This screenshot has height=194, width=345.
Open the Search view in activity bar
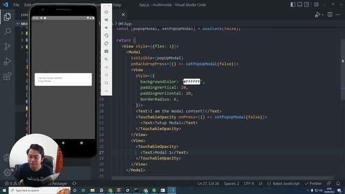click(7, 31)
